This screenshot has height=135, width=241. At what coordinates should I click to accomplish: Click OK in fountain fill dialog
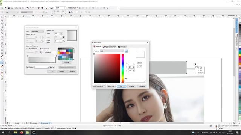[52, 72]
